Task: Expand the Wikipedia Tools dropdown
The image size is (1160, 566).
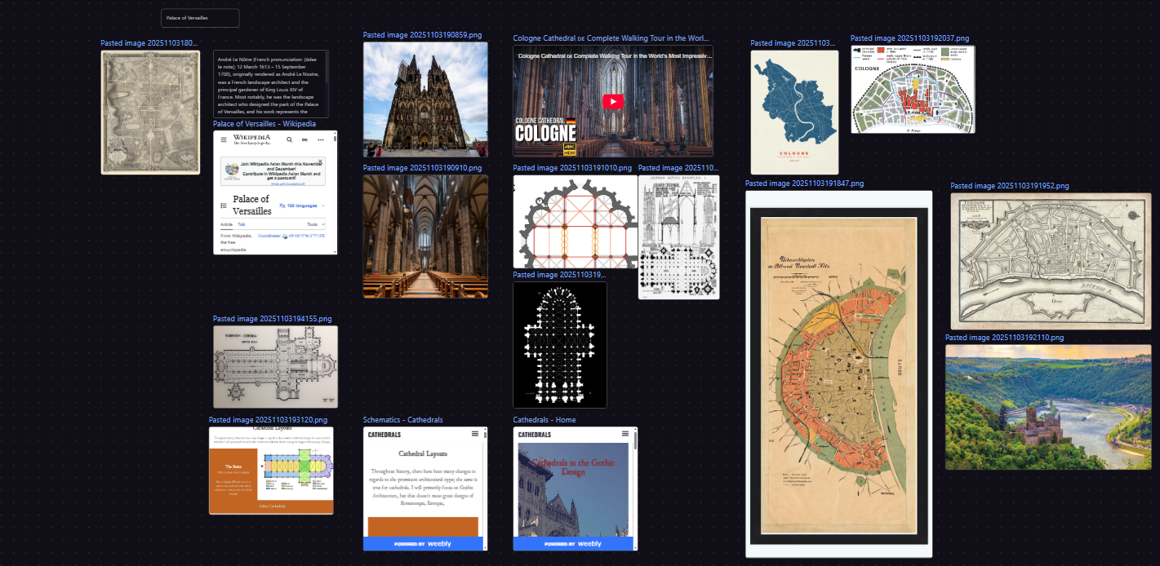Action: [x=315, y=224]
